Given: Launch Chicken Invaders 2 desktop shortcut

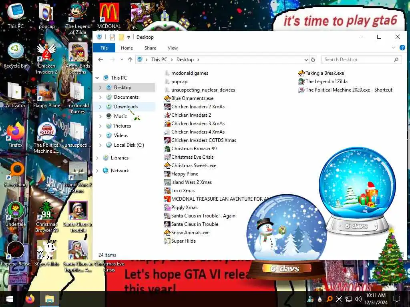Looking at the screenshot, I should coord(46,58).
